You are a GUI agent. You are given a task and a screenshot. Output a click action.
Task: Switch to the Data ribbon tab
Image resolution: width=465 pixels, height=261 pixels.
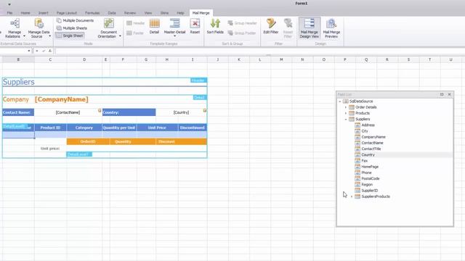[112, 13]
